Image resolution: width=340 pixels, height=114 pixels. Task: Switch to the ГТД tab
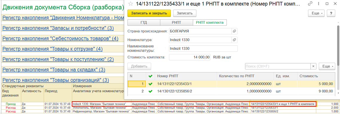click(144, 22)
